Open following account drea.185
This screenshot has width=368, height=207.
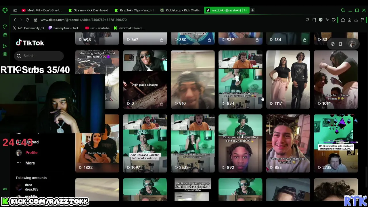32,187
